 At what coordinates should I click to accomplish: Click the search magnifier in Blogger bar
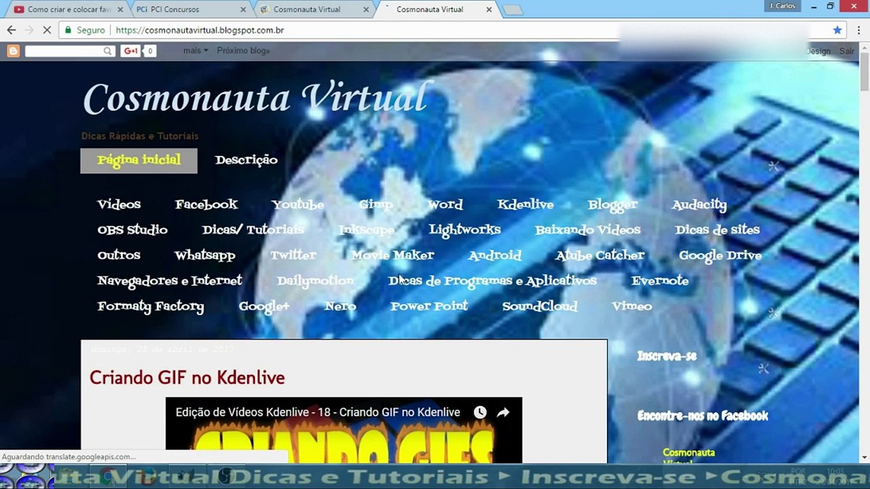(107, 51)
